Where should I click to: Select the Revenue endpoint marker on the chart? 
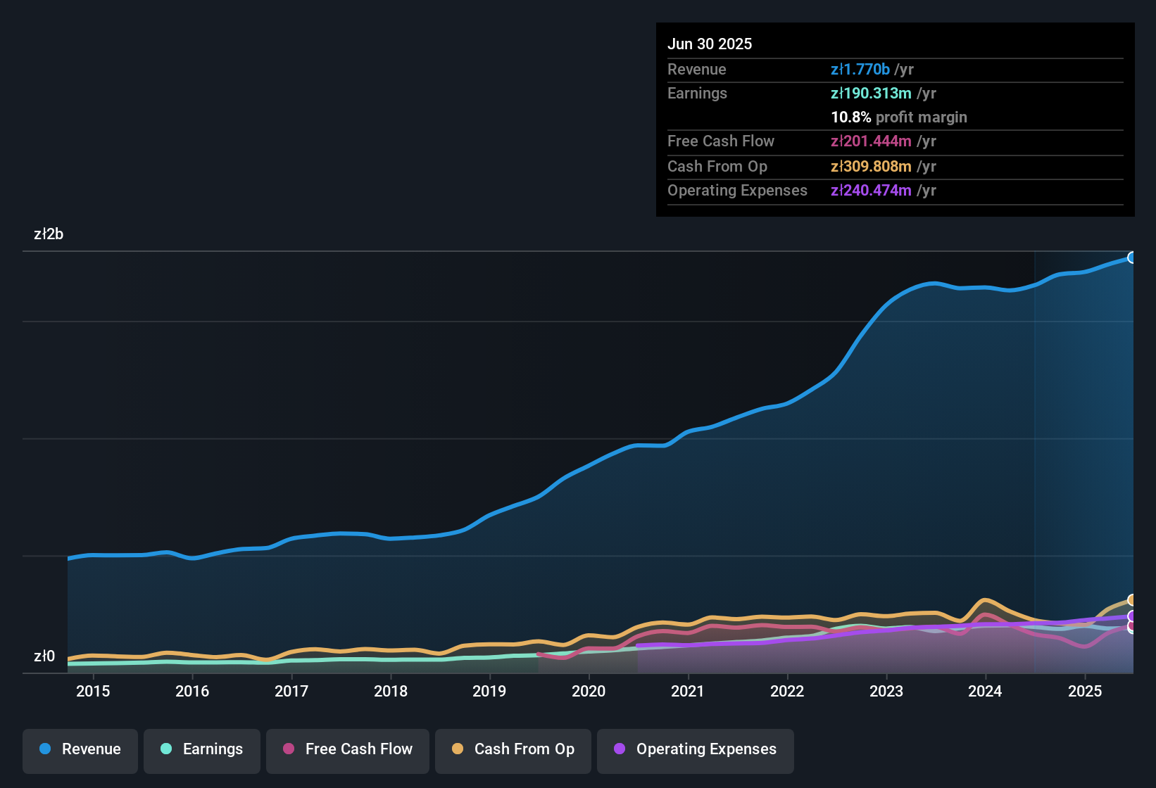coord(1132,258)
